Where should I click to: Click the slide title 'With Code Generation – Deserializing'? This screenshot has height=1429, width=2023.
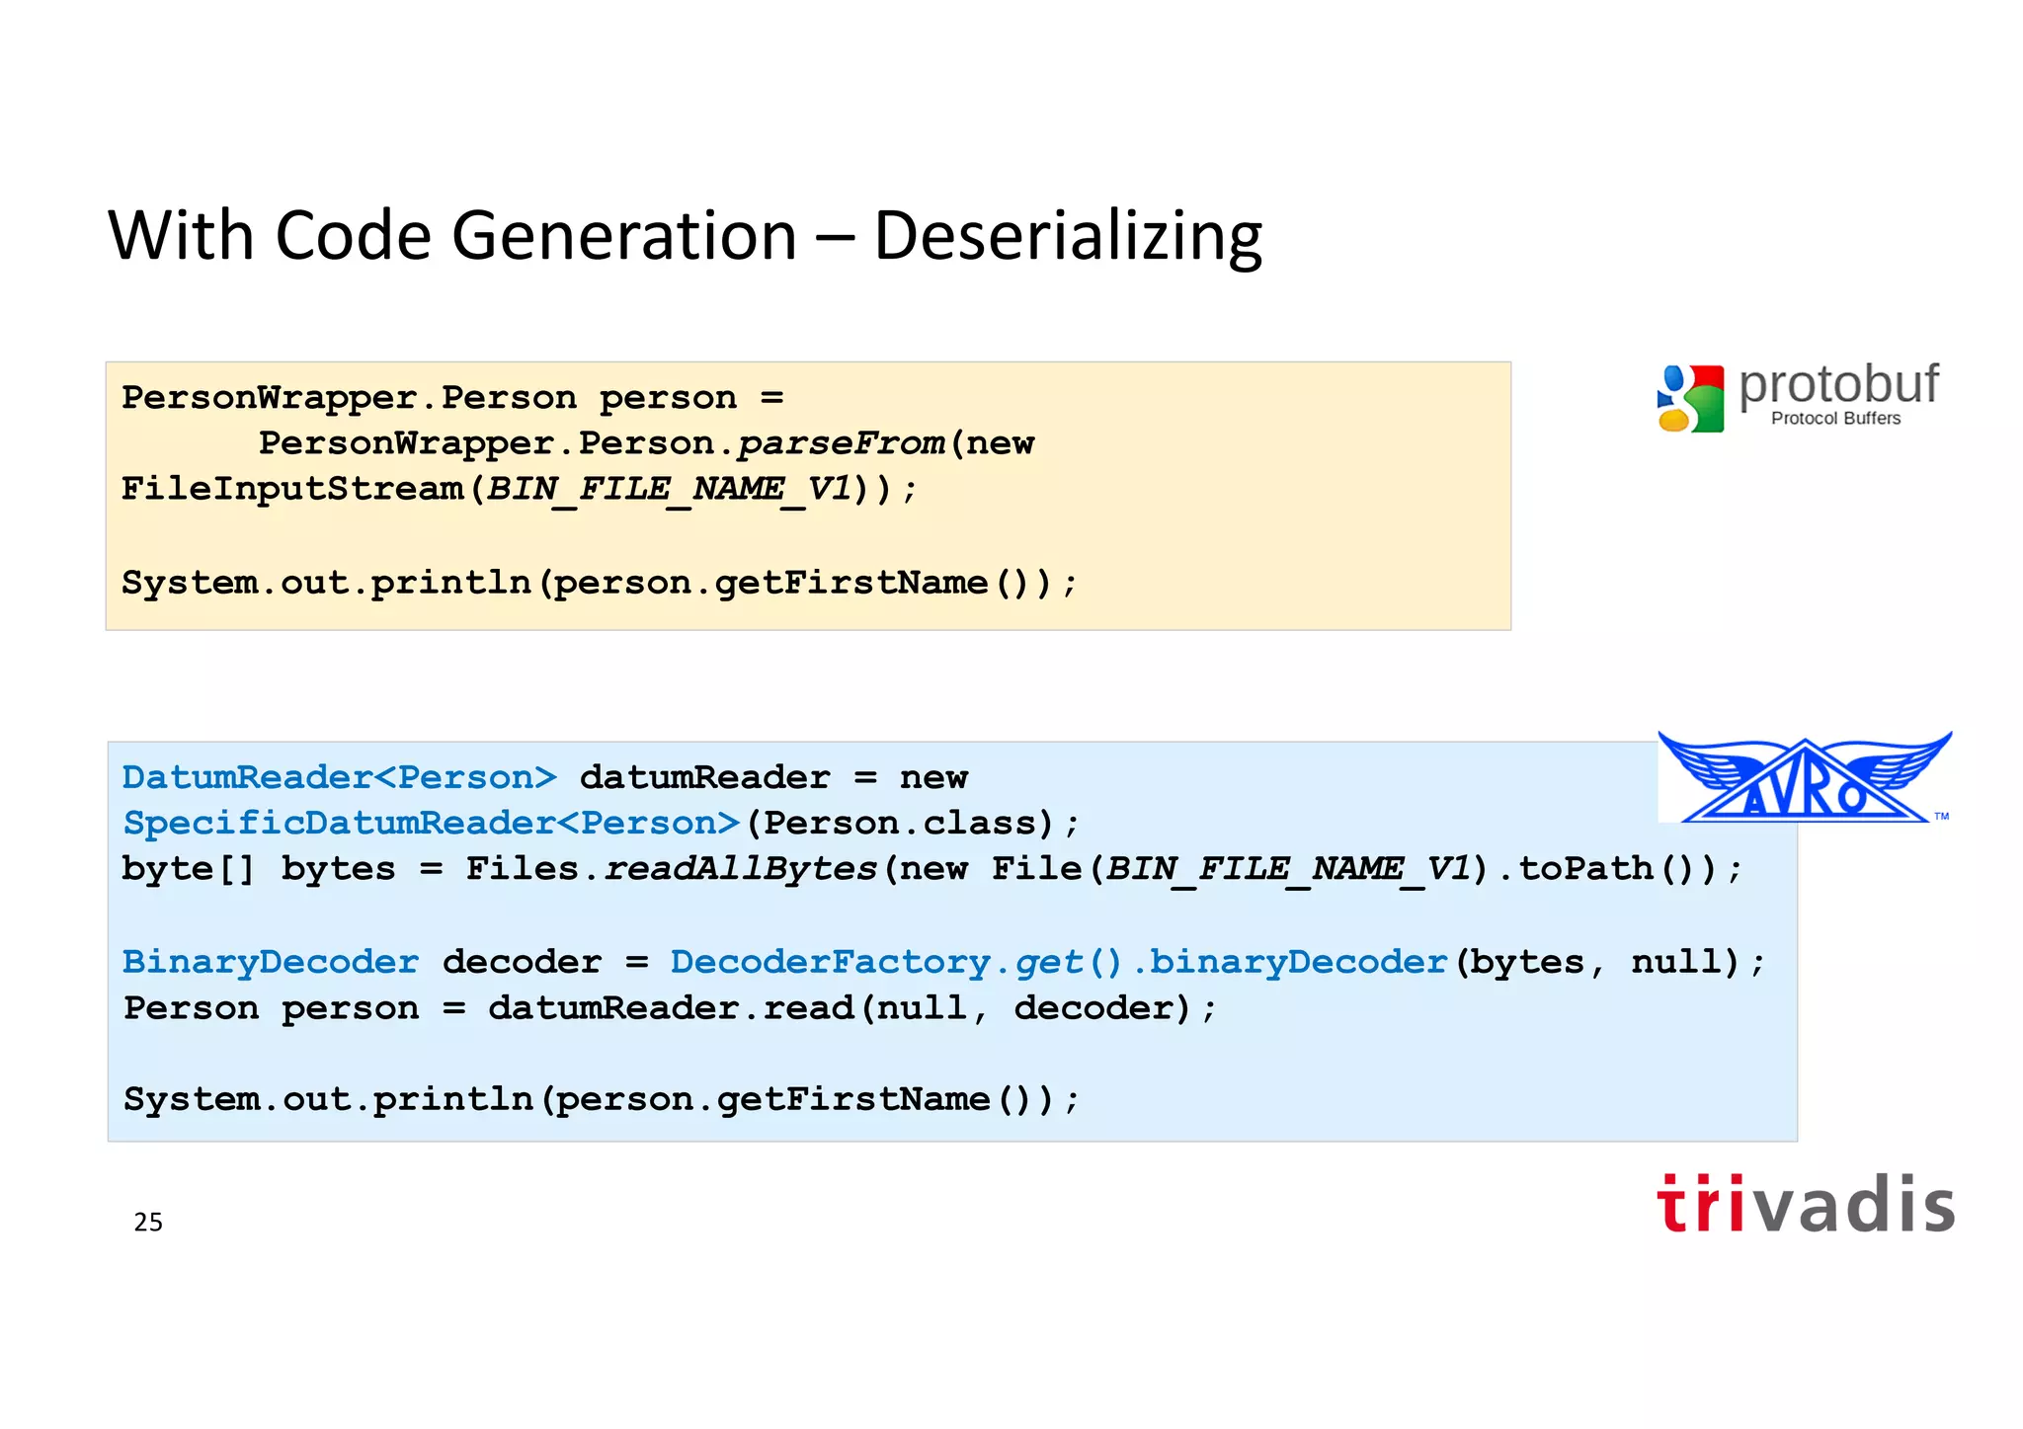(x=685, y=236)
